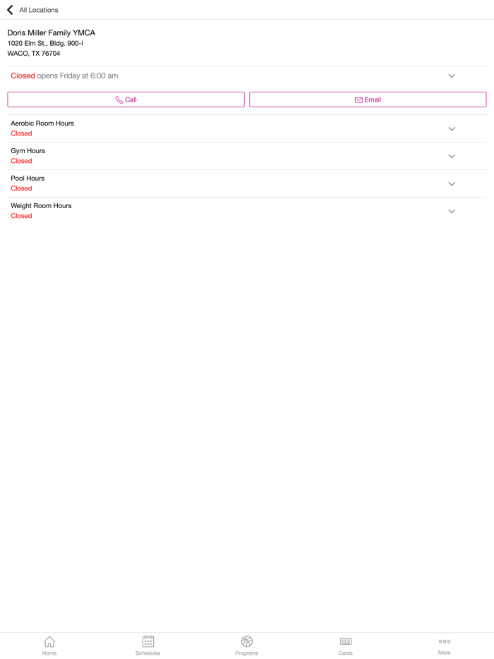Image resolution: width=494 pixels, height=659 pixels.
Task: Tap the Doris Miller Family YMCA title
Action: [52, 32]
